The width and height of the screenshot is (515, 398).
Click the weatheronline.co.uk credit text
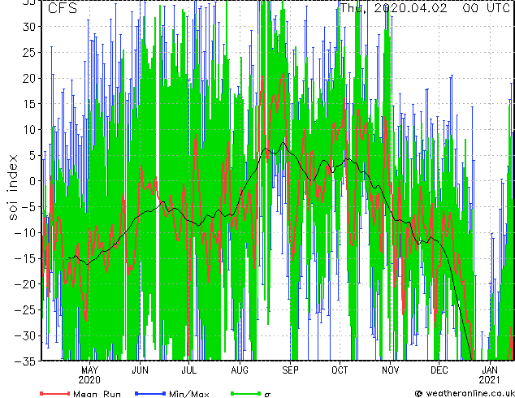tap(470, 393)
